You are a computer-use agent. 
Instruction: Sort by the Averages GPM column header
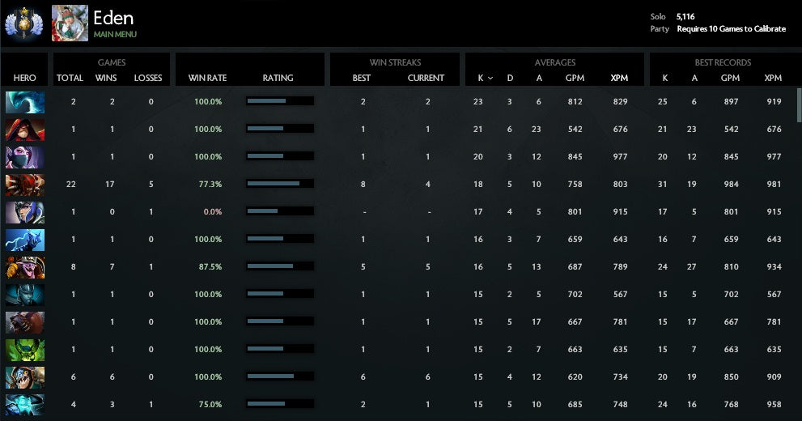point(575,79)
